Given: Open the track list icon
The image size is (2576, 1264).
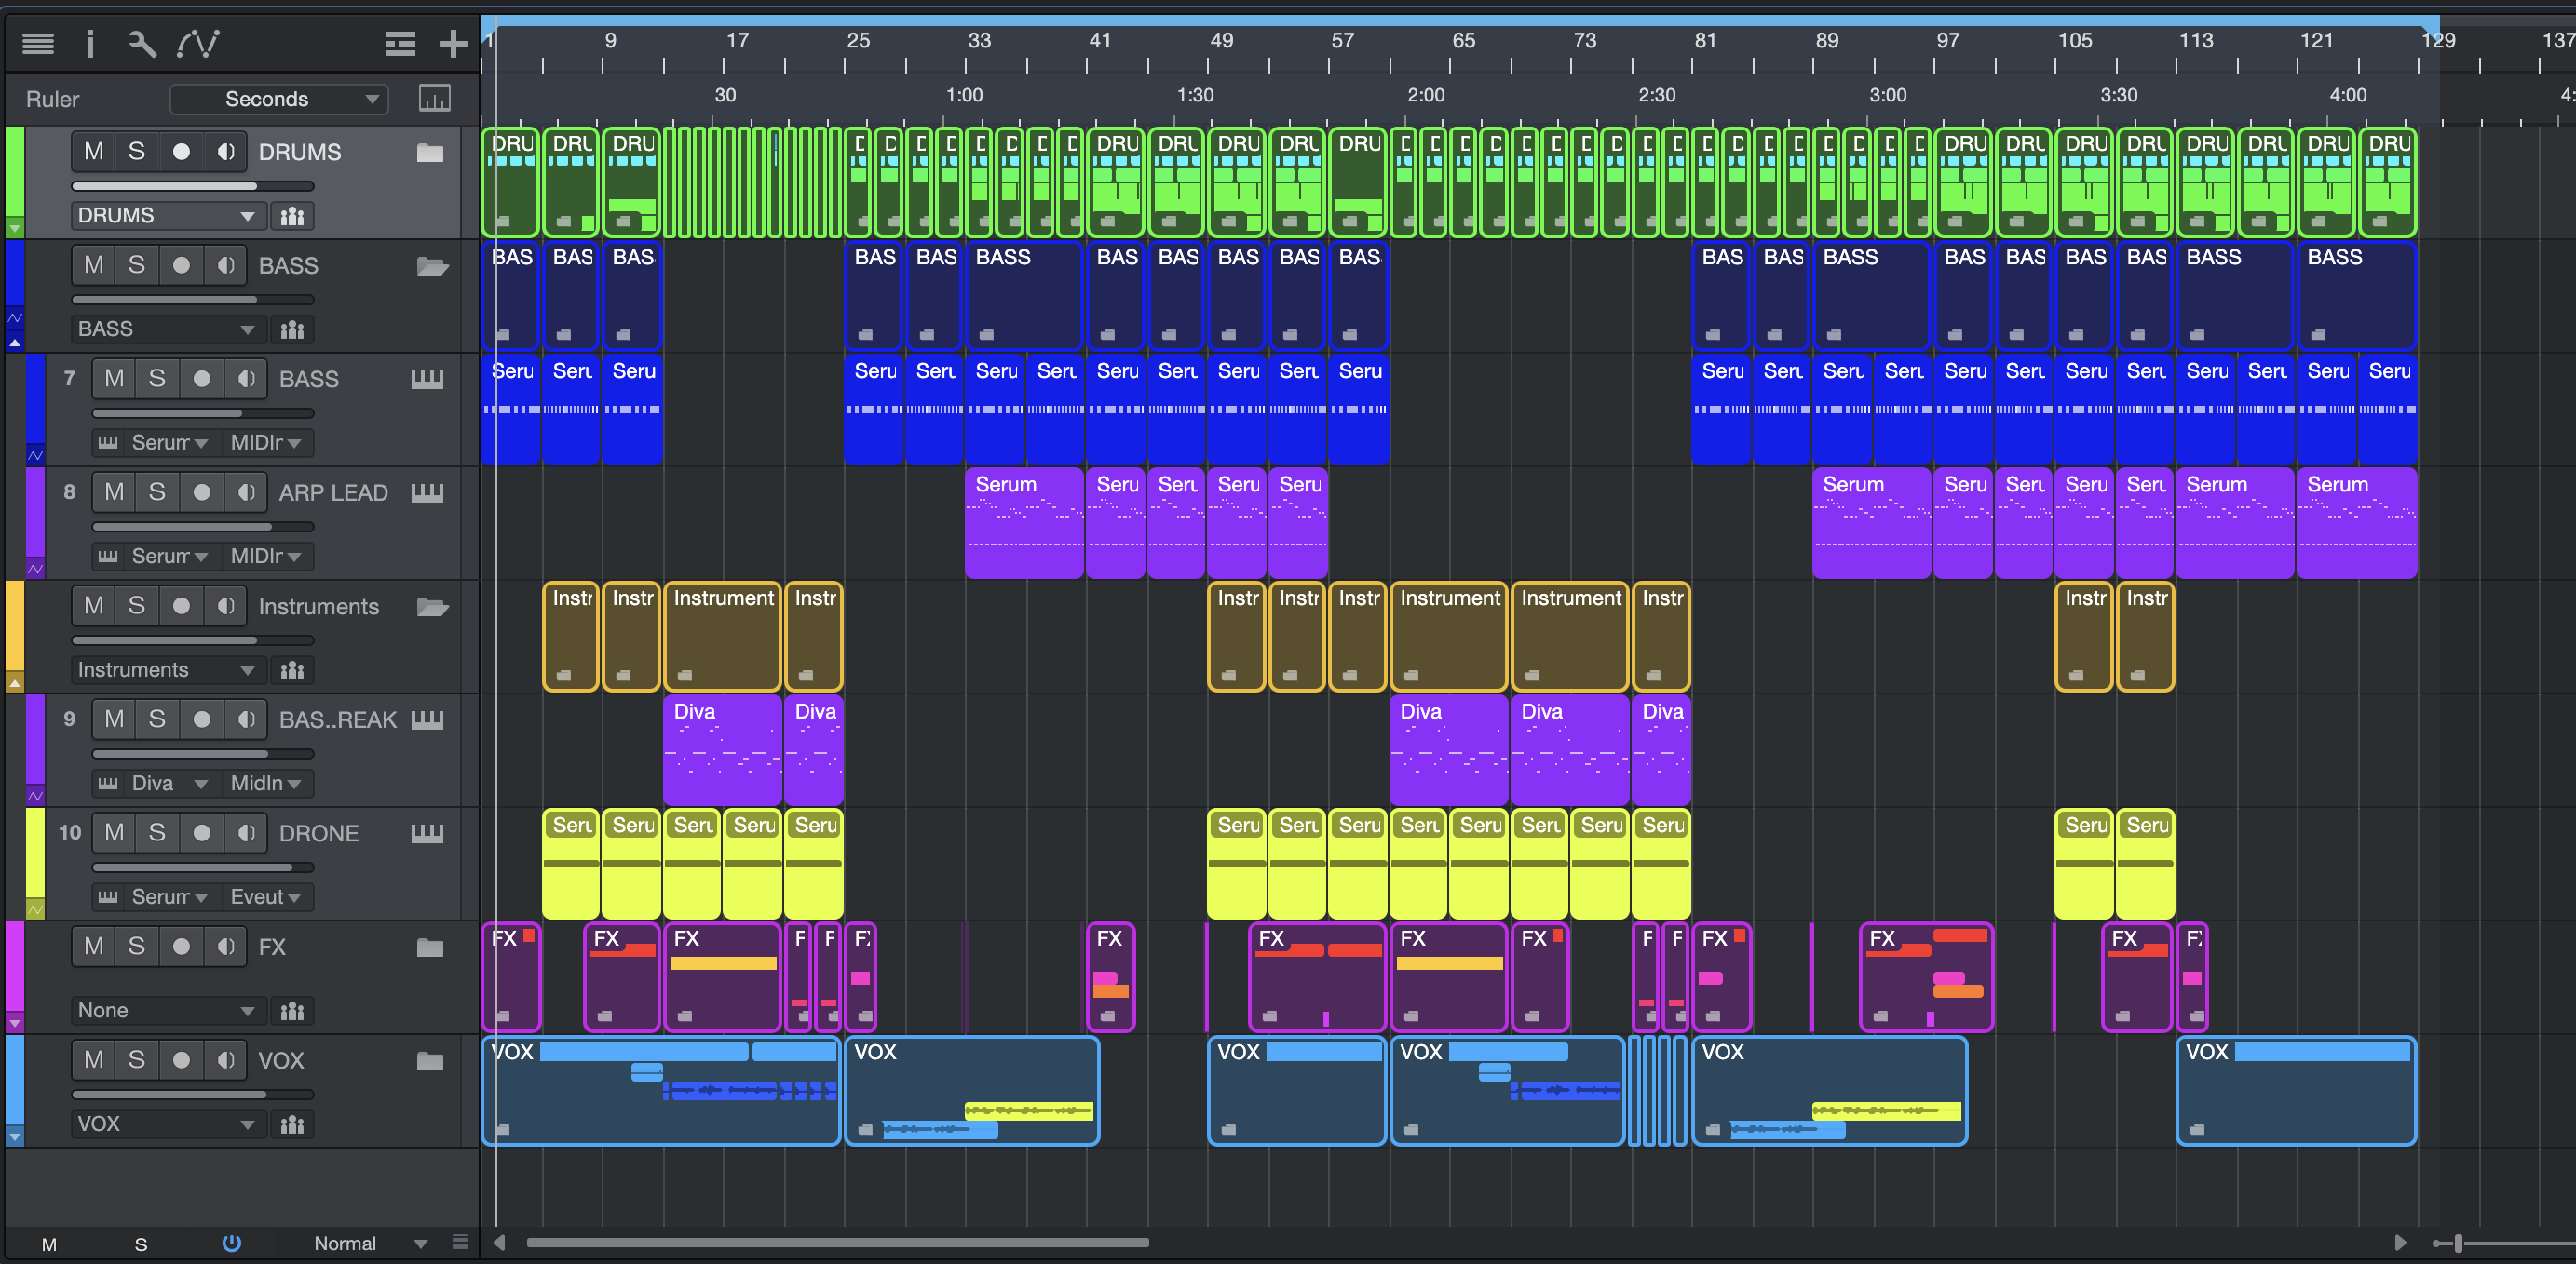Looking at the screenshot, I should (38, 43).
